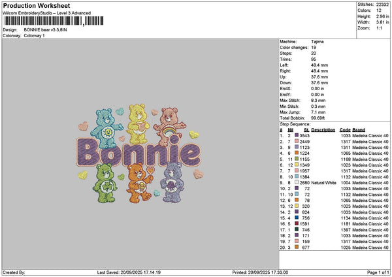Click the 'Brand' column header
This screenshot has width=392, height=277.
point(359,130)
